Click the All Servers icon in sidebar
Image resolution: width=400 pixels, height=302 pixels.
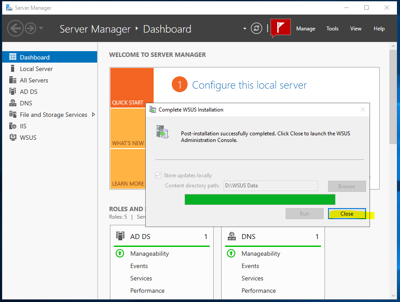tap(13, 80)
